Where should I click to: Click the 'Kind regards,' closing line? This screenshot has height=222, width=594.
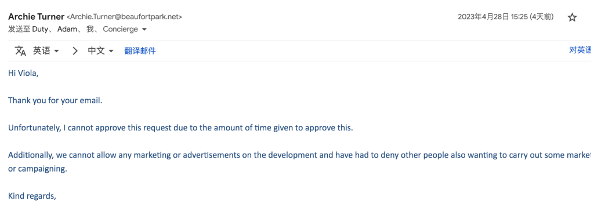(32, 196)
